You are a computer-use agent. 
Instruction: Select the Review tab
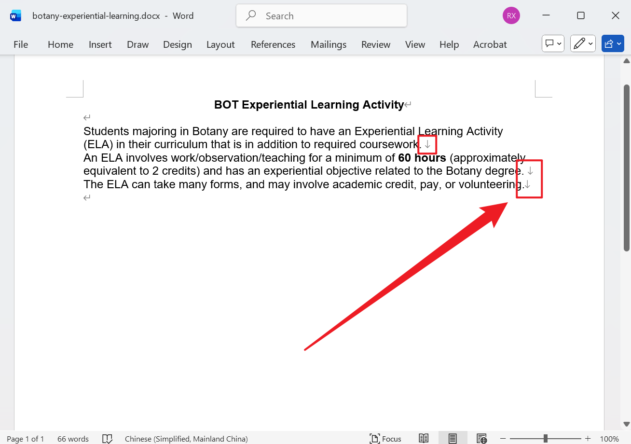[376, 44]
